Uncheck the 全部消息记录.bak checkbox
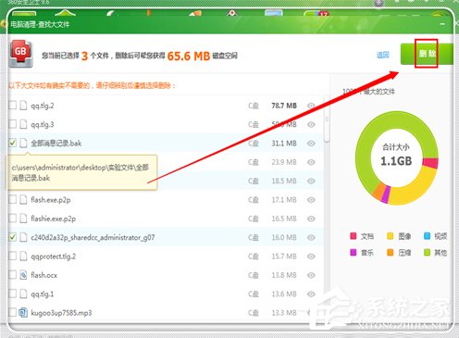Viewport: 459px width, 338px height. click(x=13, y=143)
